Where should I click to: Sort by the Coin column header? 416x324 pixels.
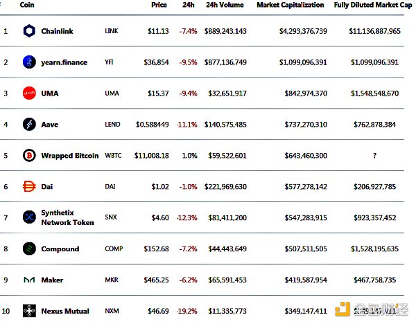pyautogui.click(x=28, y=5)
